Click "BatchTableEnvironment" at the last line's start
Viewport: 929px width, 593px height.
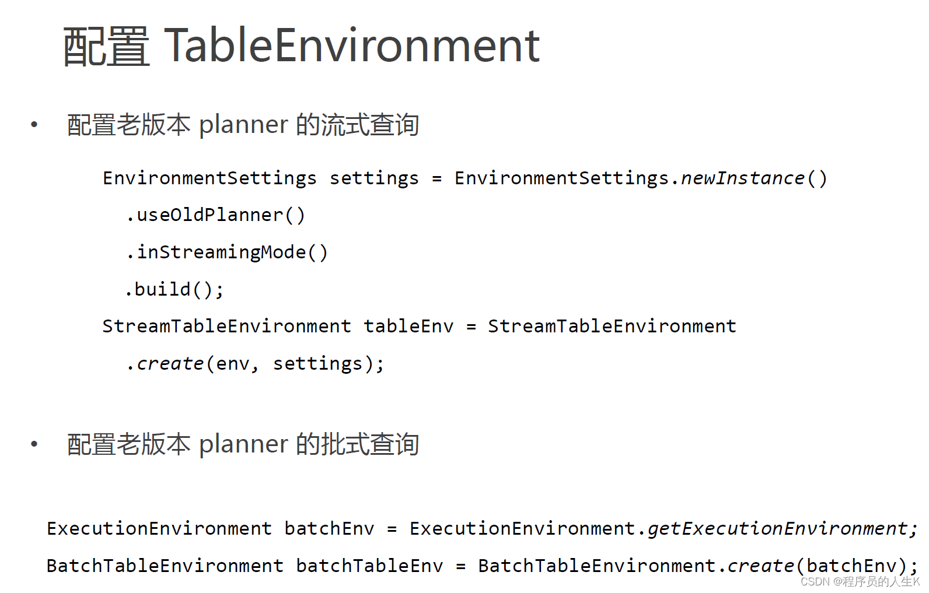[165, 566]
